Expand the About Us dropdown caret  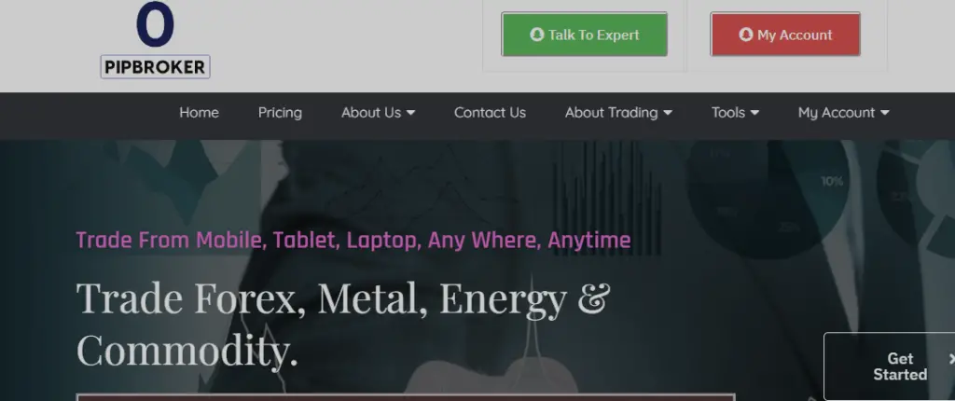pos(410,113)
